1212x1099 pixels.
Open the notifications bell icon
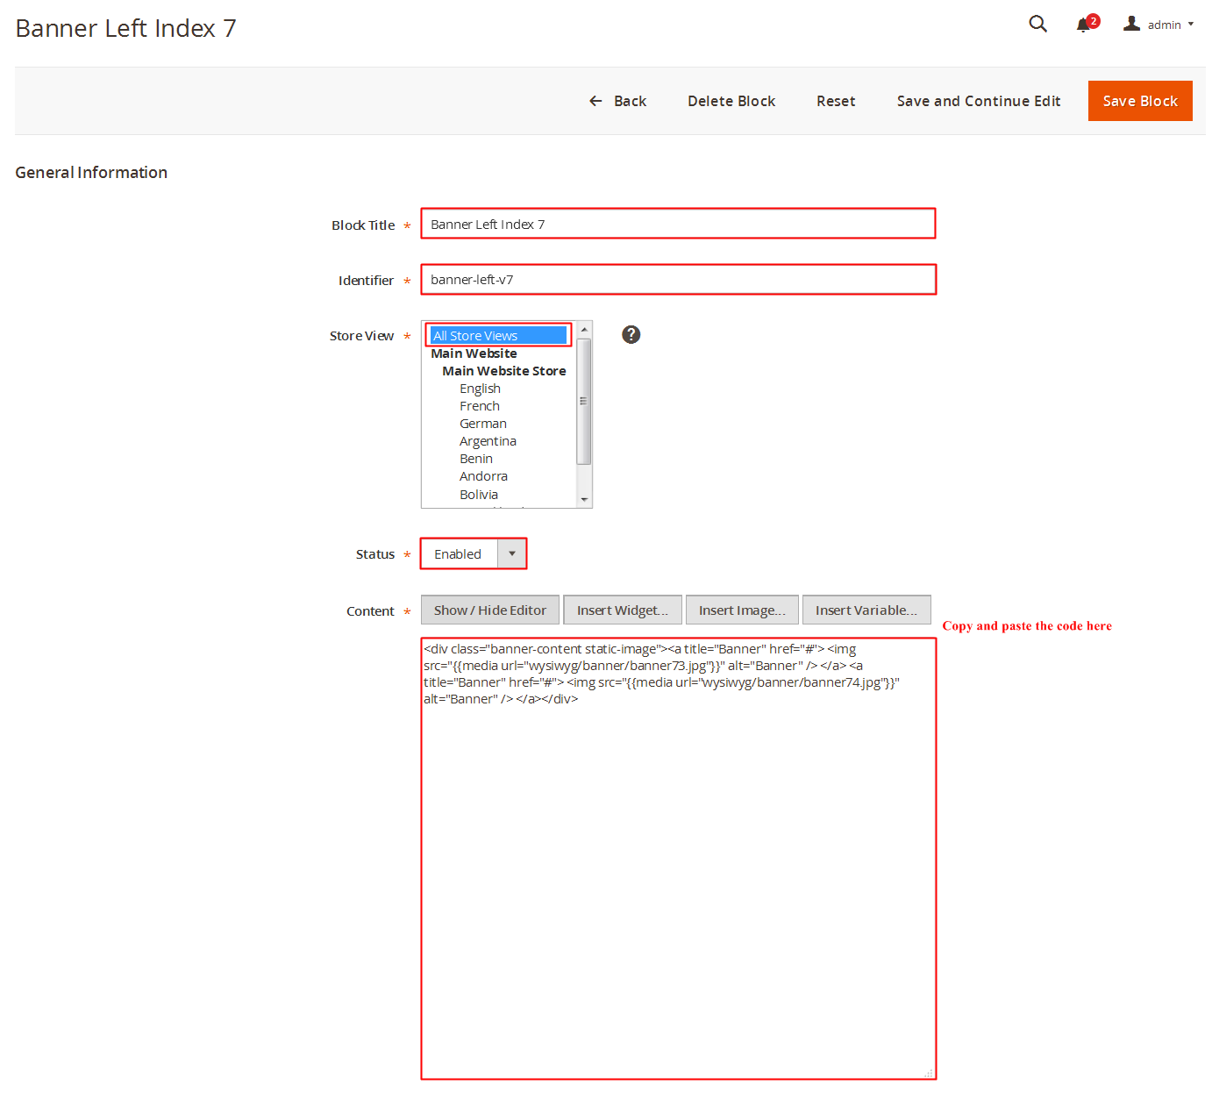(1084, 25)
